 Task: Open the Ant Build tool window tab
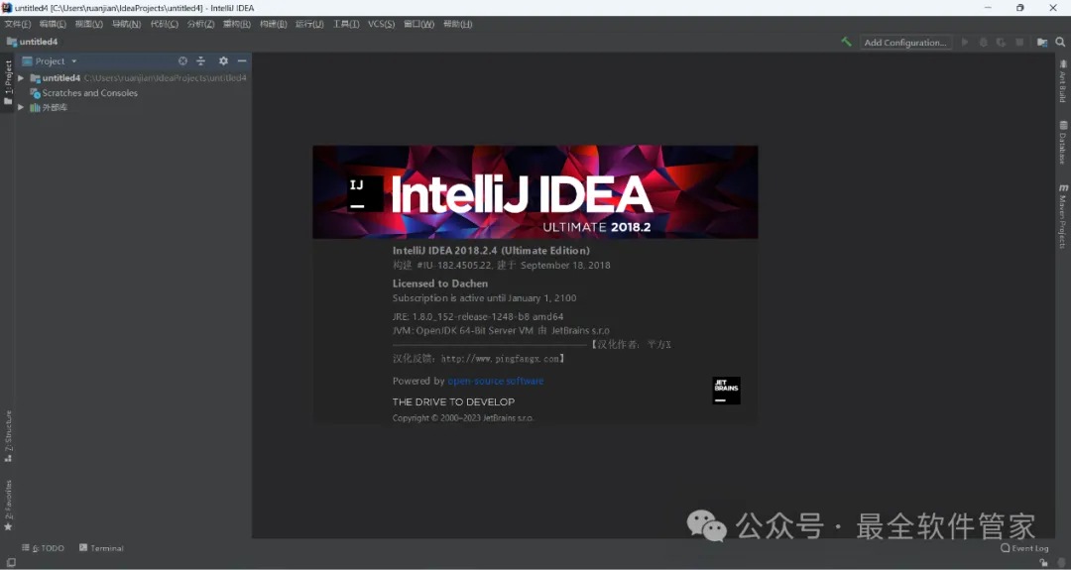tap(1063, 81)
